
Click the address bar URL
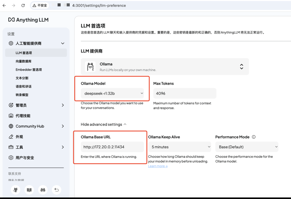[x=99, y=6]
